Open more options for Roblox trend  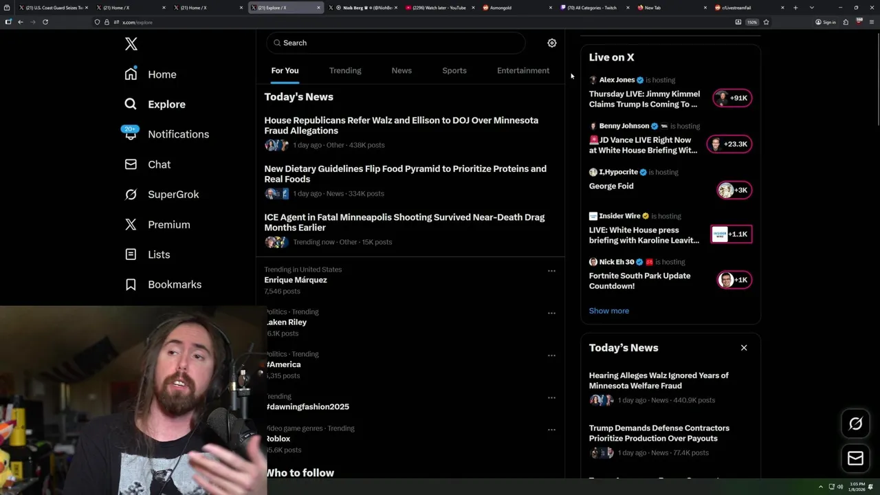pos(551,430)
